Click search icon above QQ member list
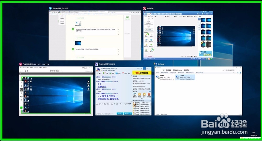Viewport: 262px width, 141px height. [x=151, y=101]
